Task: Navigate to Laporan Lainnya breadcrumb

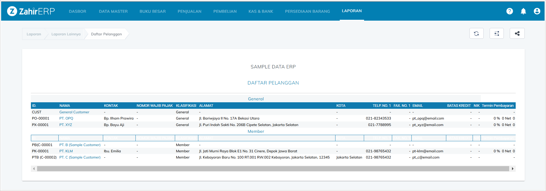Action: (x=66, y=34)
